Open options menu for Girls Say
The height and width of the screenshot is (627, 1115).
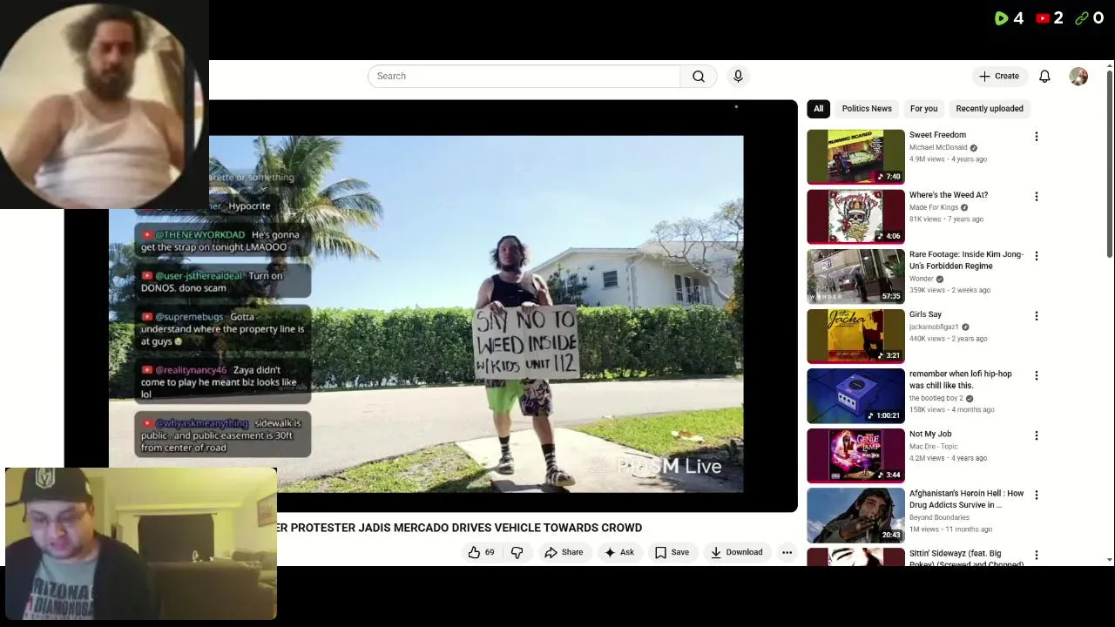coord(1036,316)
